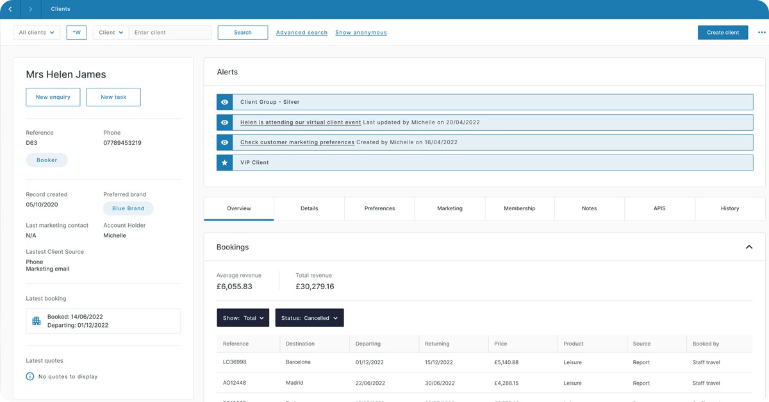Screen dimensions: 769x402
Task: Select the *W quick filter
Action: [x=76, y=31]
